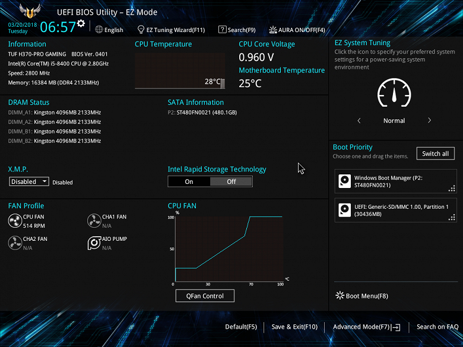Set Intel Rapid Storage Technology to Off

pos(231,182)
